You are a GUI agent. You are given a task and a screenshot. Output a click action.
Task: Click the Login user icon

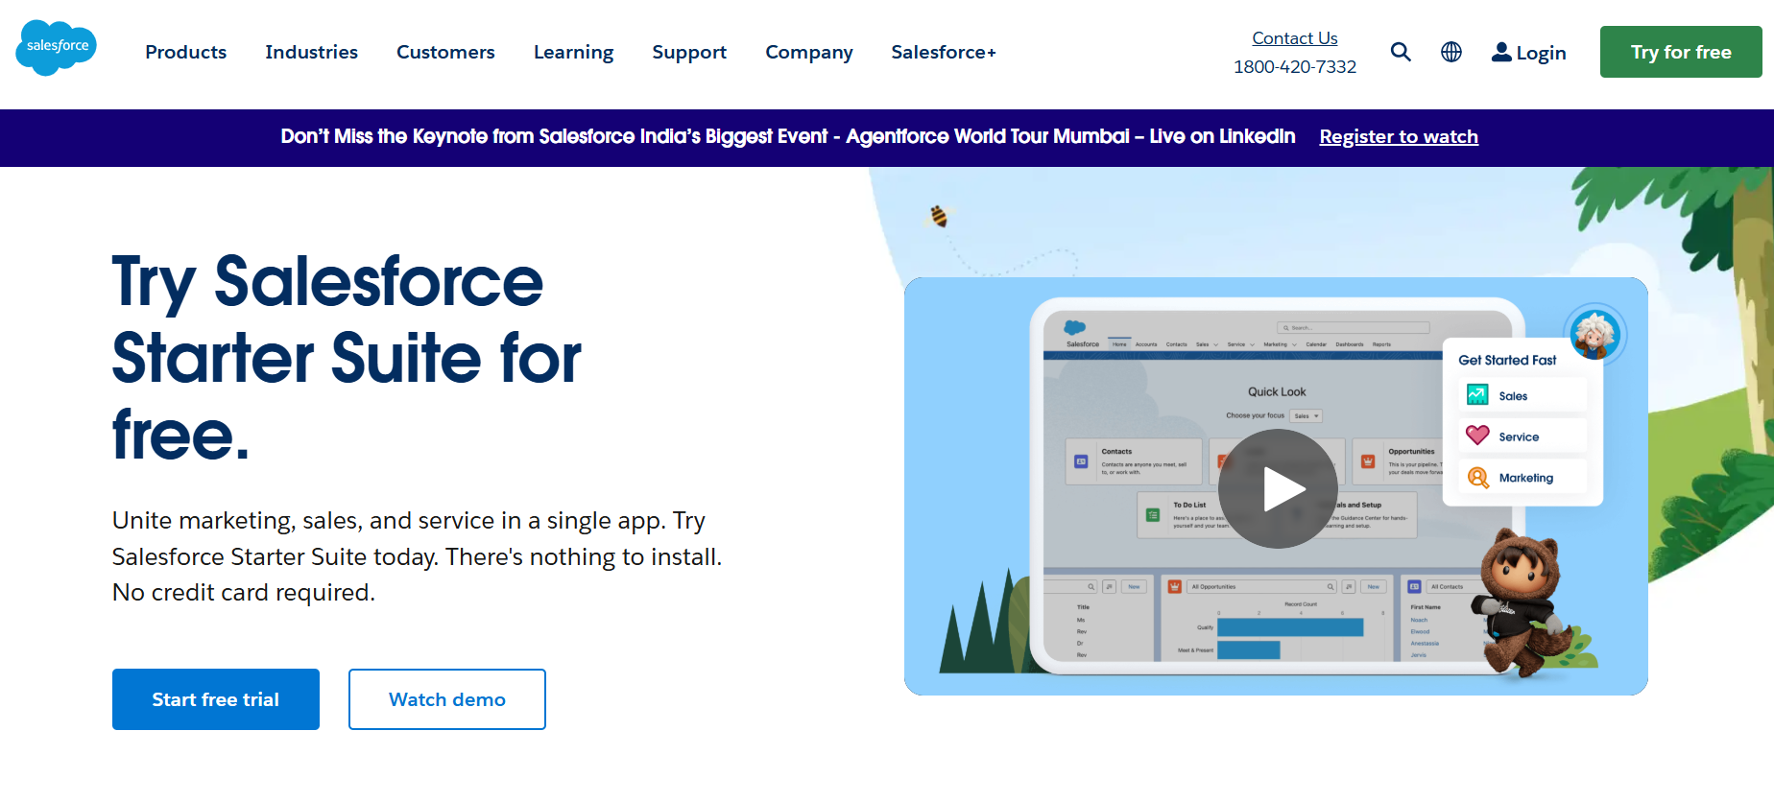click(x=1501, y=52)
